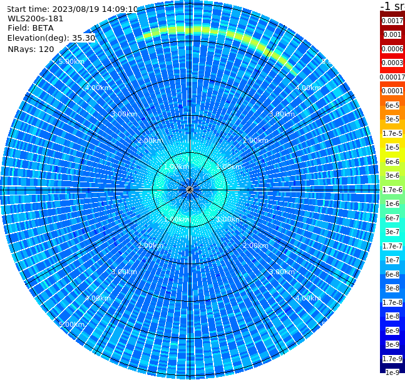Click the Start time 2023/08/19 14:09:10 text
The image size is (405, 380).
pos(72,9)
